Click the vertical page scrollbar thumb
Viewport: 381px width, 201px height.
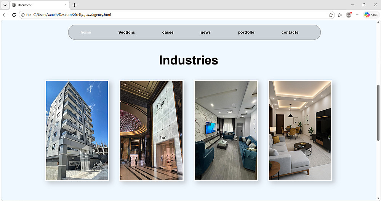378,113
